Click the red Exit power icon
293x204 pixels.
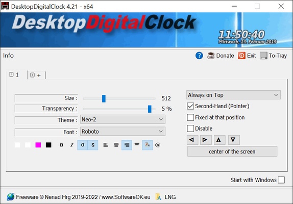click(241, 56)
